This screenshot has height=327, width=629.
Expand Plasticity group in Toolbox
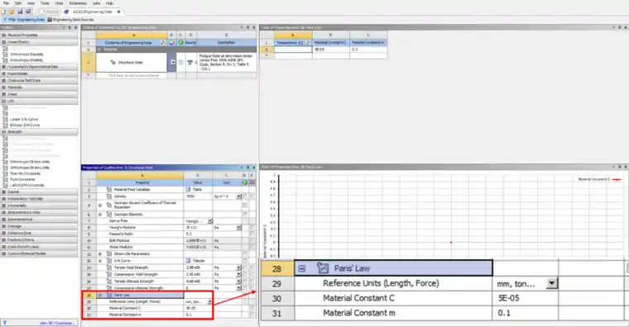[x=4, y=88]
